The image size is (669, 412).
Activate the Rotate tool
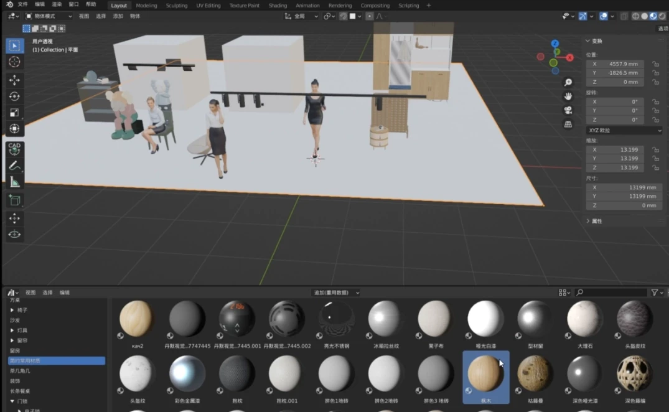(15, 96)
